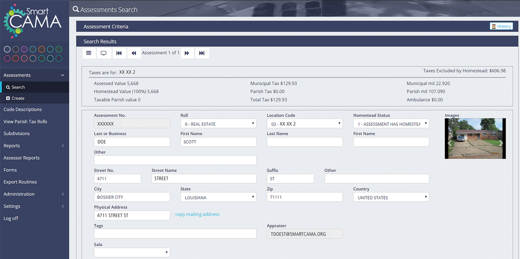Image resolution: width=520 pixels, height=259 pixels.
Task: Click the copy mailing address link
Action: click(x=197, y=215)
